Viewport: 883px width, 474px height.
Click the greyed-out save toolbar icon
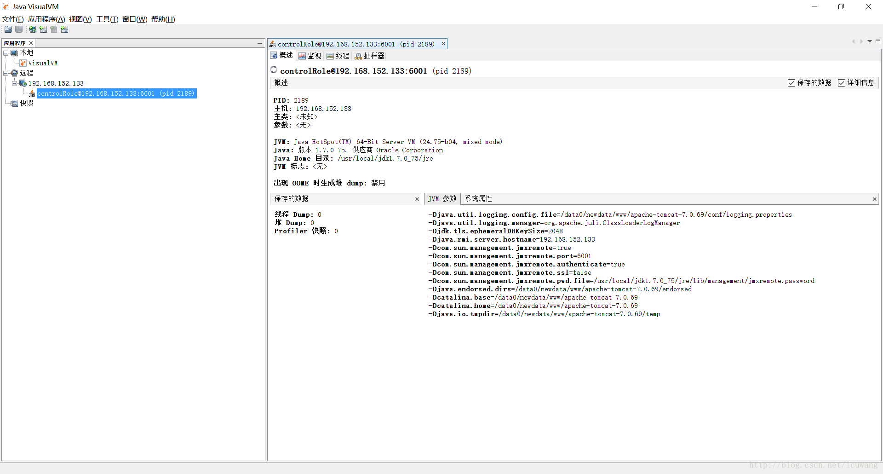pos(19,29)
